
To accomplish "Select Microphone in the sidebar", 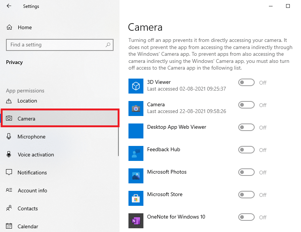I will click(31, 137).
